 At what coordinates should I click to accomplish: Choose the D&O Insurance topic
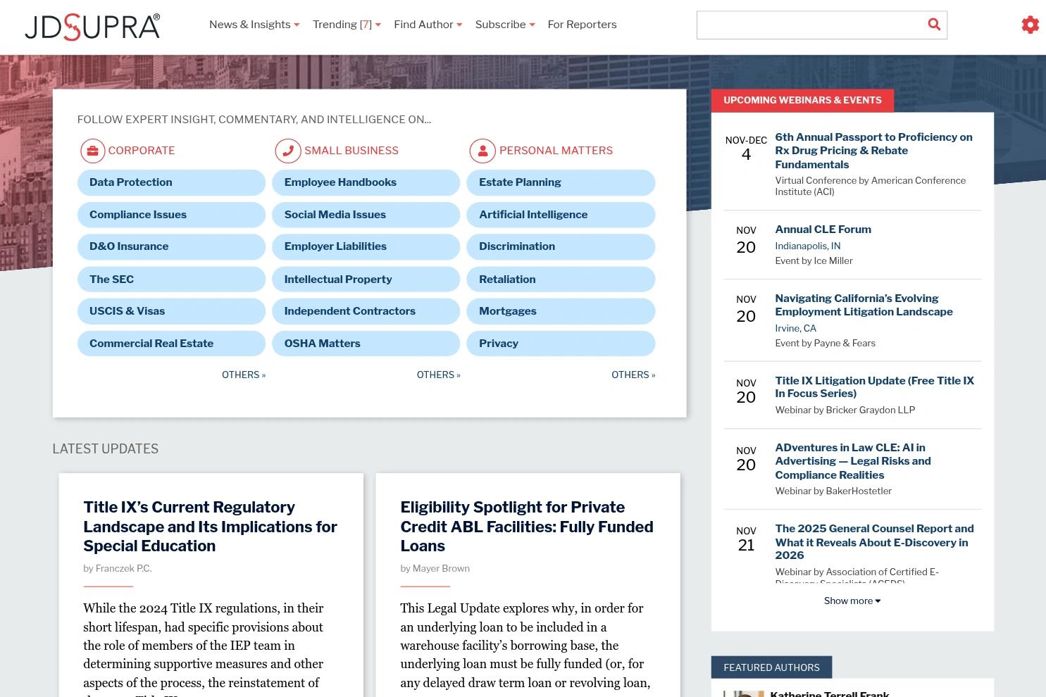pyautogui.click(x=171, y=246)
